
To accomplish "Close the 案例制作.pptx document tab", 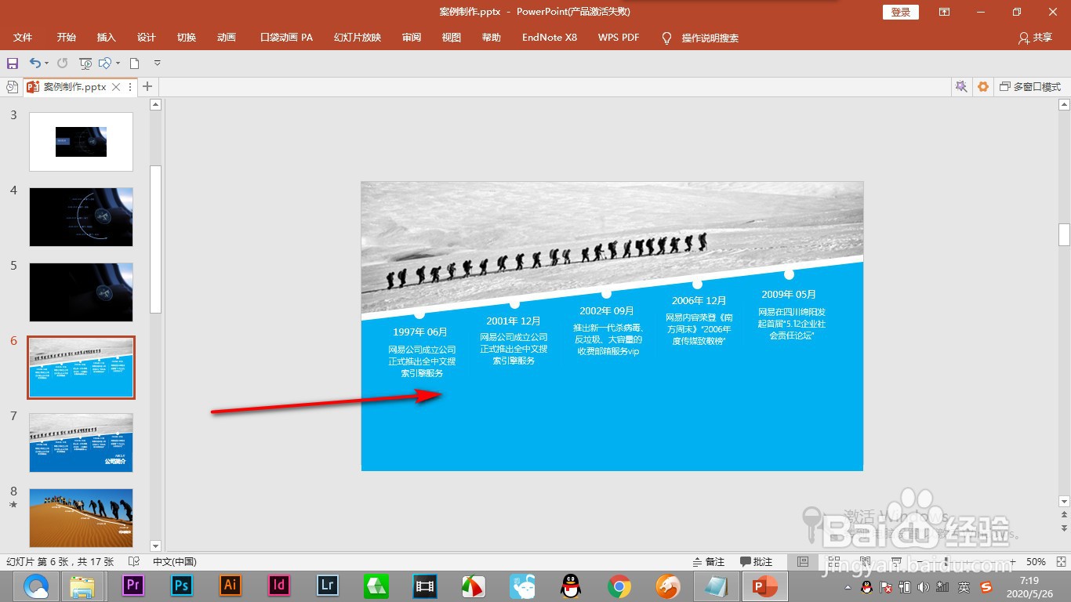I will tap(116, 87).
